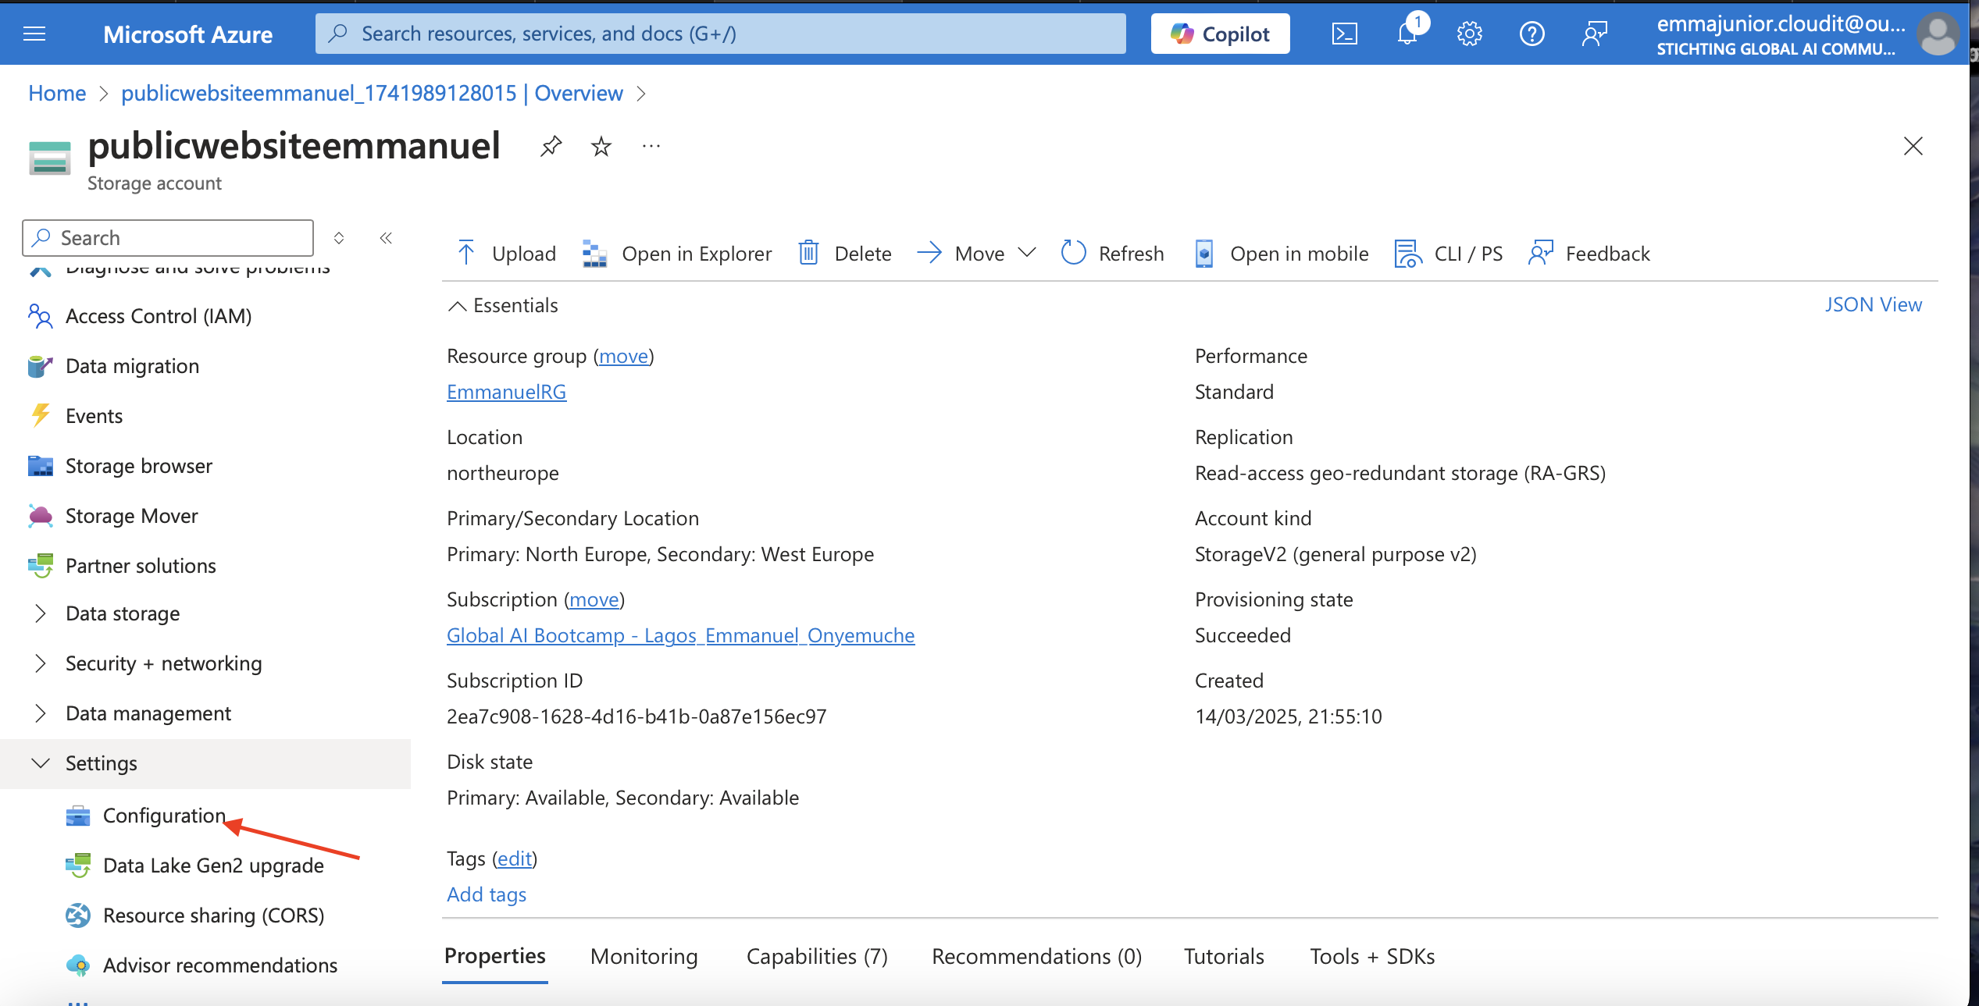This screenshot has height=1006, width=1979.
Task: Close the storage account blade
Action: coord(1913,146)
